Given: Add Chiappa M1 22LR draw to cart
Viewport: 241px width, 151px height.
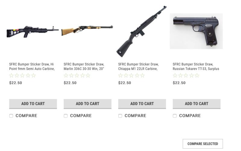Looking at the screenshot, I should 142,104.
